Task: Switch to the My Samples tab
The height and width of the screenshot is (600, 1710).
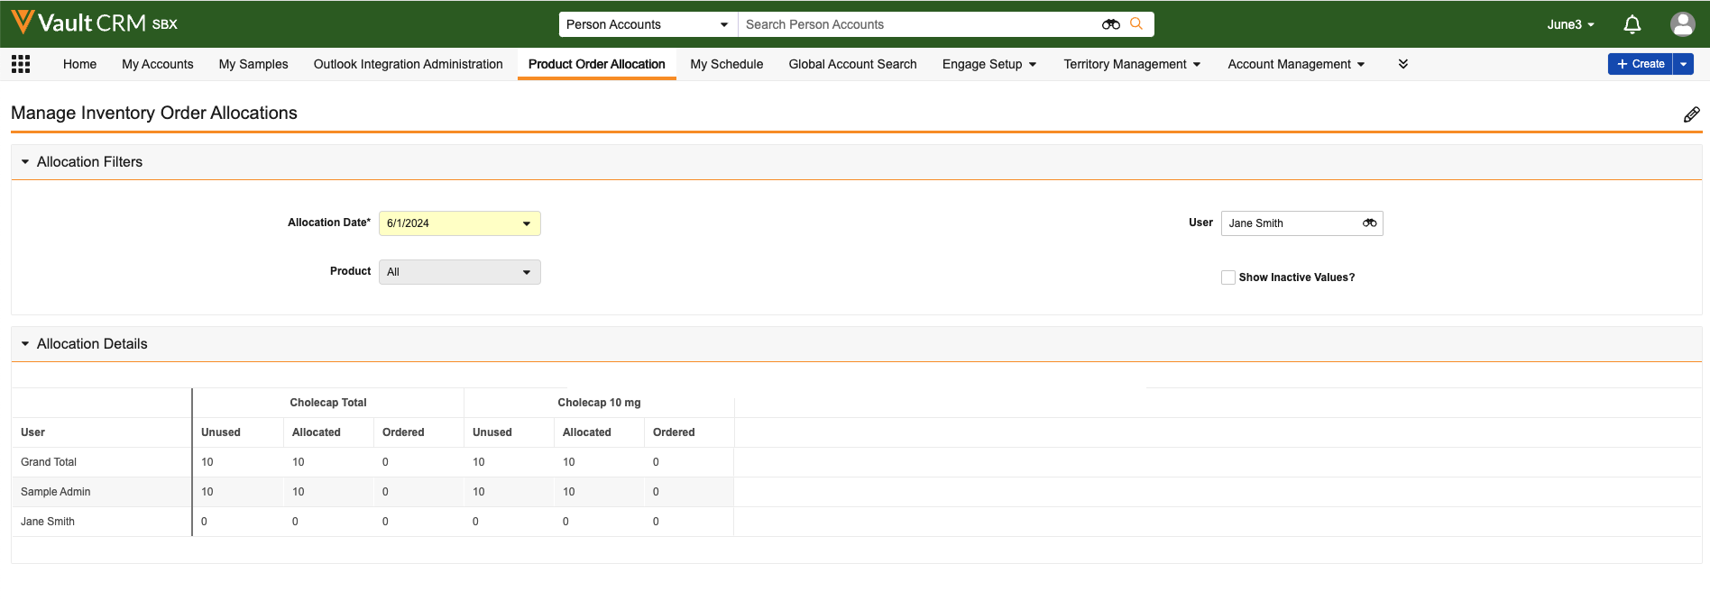Action: click(253, 64)
